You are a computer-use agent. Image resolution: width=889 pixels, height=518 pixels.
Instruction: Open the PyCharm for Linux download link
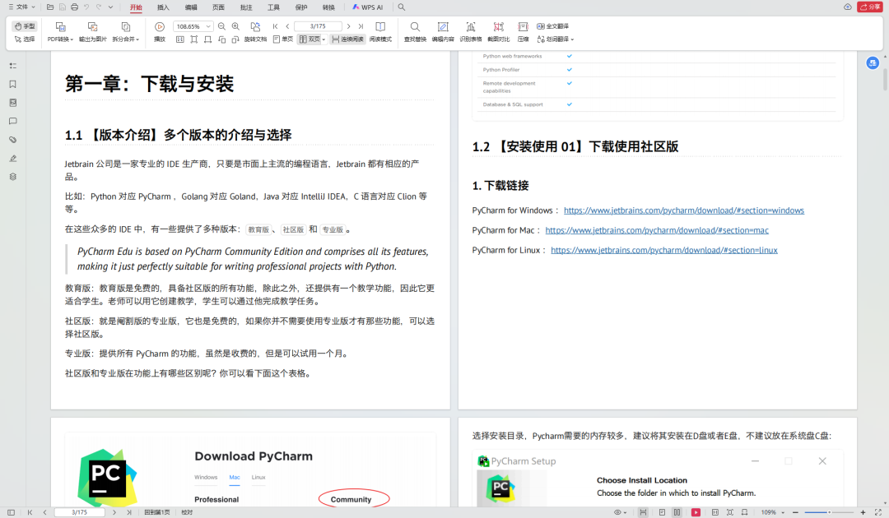pyautogui.click(x=664, y=250)
